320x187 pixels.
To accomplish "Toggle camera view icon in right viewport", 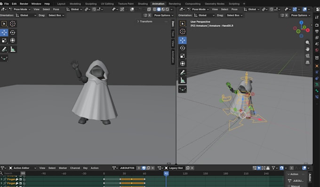I will [x=307, y=56].
